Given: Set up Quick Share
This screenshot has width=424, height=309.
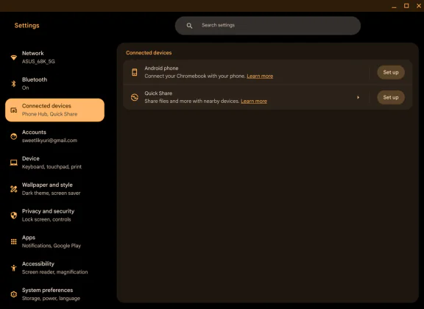Looking at the screenshot, I should (391, 97).
